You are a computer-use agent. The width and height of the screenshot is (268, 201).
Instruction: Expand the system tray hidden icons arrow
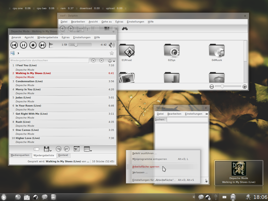pos(193,197)
